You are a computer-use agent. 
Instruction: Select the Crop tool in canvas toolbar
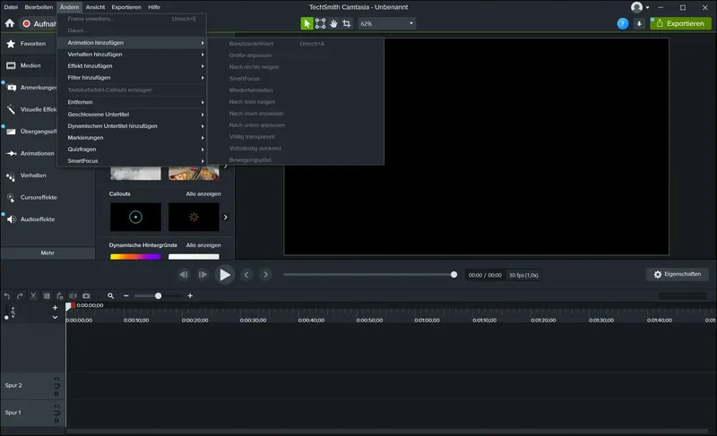click(347, 23)
